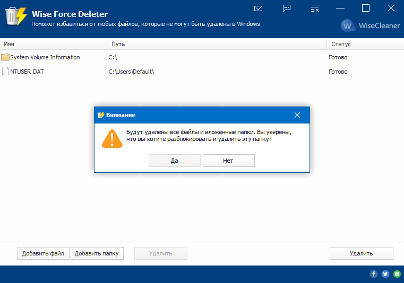Click the WiseCleaner logo
Viewport: 404px width, 283px height.
pyautogui.click(x=370, y=25)
